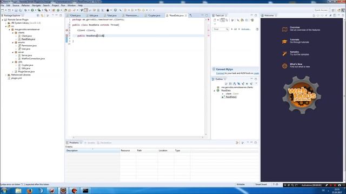
Task: Open the Refactor menu
Action: click(x=25, y=5)
